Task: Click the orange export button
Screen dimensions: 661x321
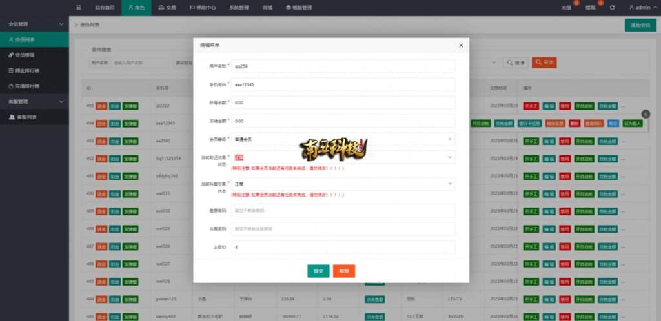Action: [x=544, y=63]
